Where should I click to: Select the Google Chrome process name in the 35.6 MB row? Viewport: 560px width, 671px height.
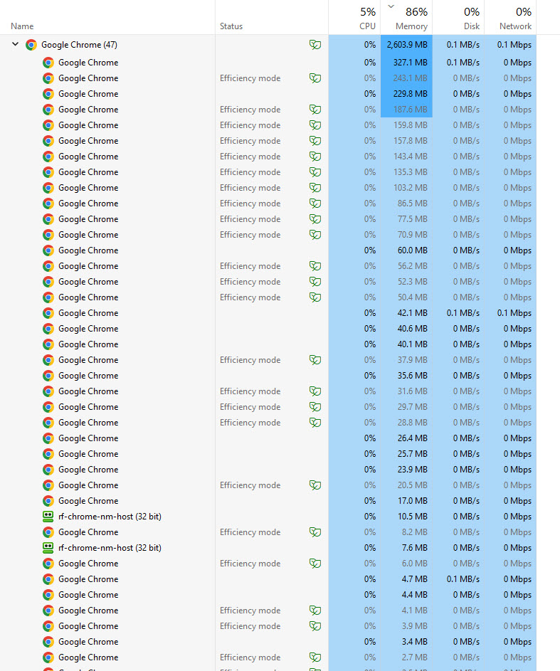point(88,375)
